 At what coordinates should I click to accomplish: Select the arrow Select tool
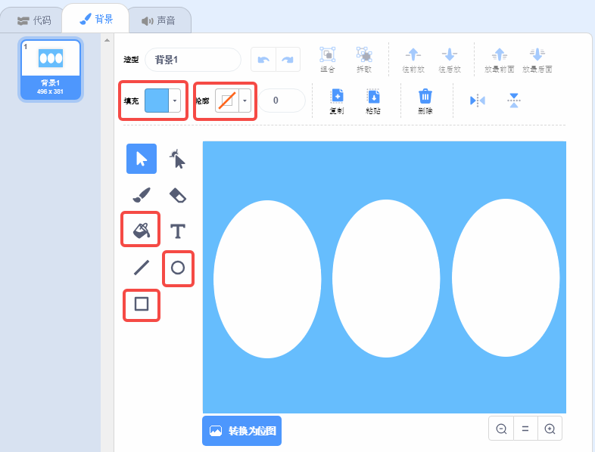[x=141, y=159]
